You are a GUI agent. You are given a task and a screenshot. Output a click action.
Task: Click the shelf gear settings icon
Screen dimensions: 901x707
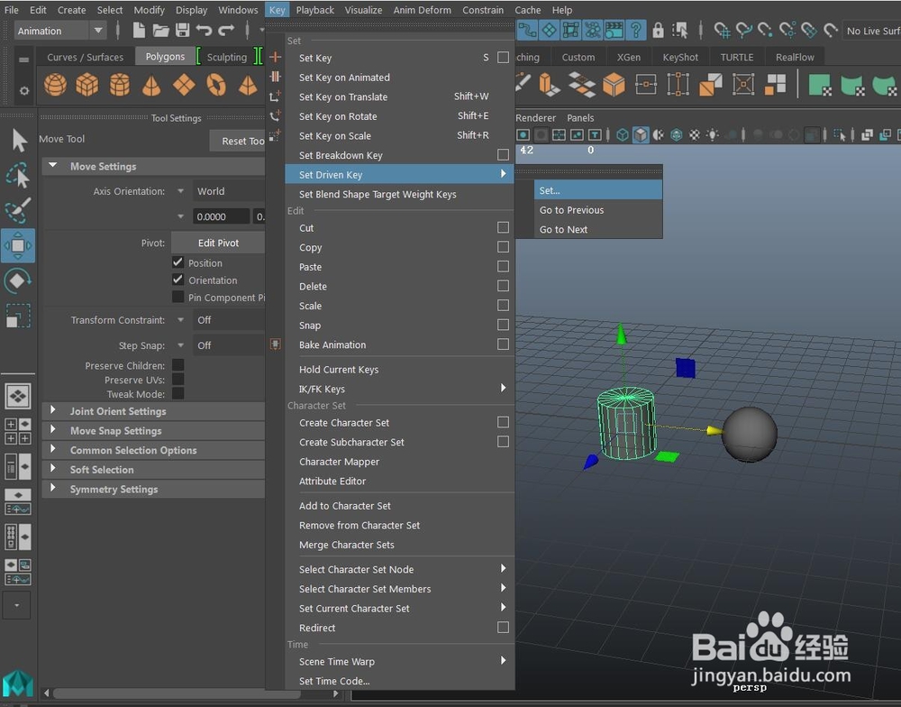coord(23,91)
